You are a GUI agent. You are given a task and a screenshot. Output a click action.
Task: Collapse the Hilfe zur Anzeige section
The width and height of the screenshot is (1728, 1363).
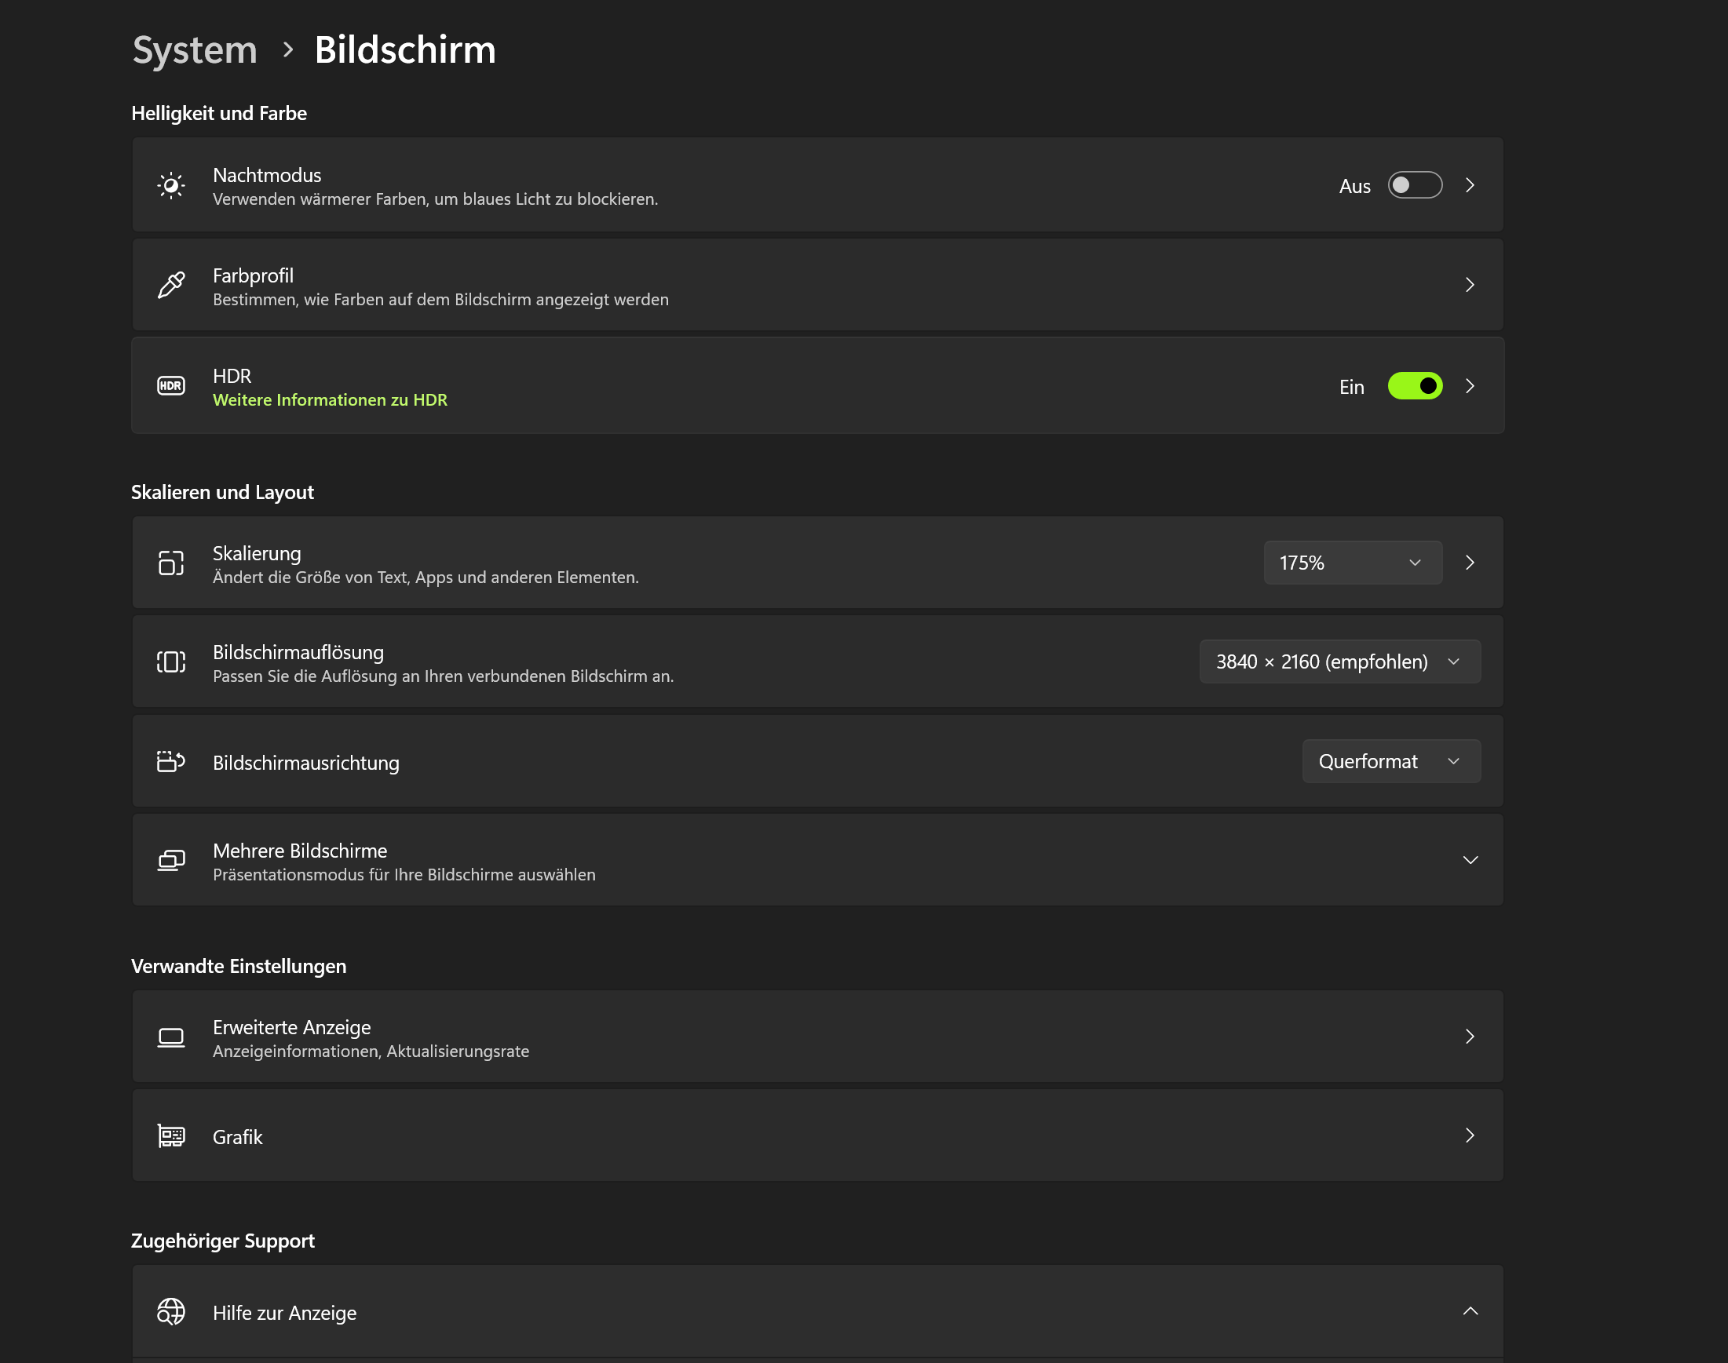click(1469, 1311)
